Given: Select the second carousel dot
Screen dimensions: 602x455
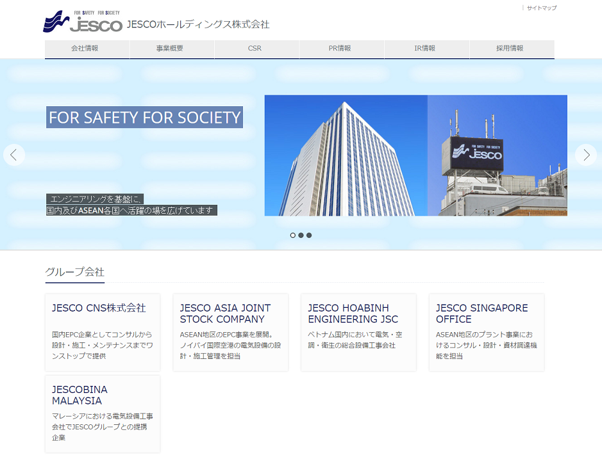Looking at the screenshot, I should click(301, 235).
